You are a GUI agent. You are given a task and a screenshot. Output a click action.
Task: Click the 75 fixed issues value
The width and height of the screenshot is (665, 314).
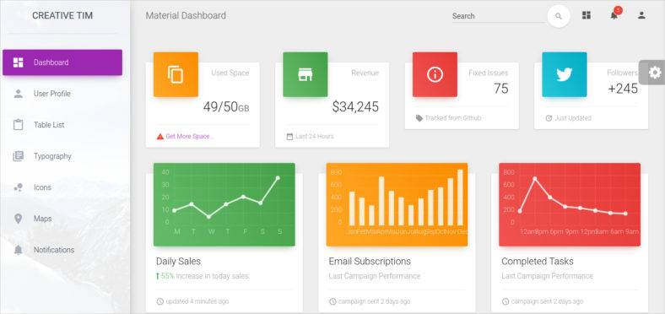501,89
